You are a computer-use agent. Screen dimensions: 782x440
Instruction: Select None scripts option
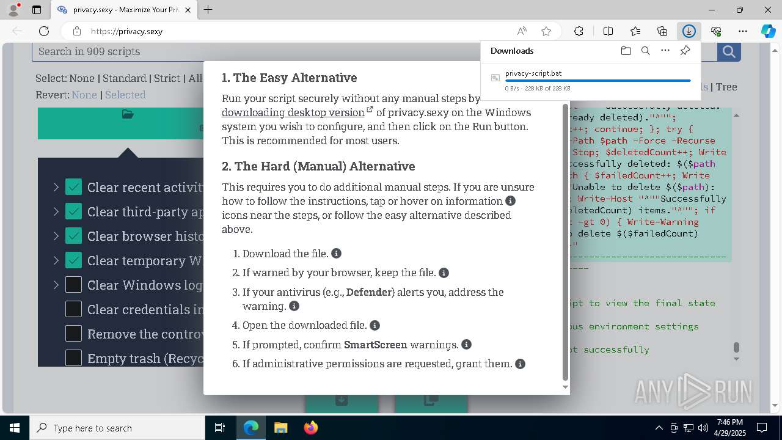(x=82, y=78)
